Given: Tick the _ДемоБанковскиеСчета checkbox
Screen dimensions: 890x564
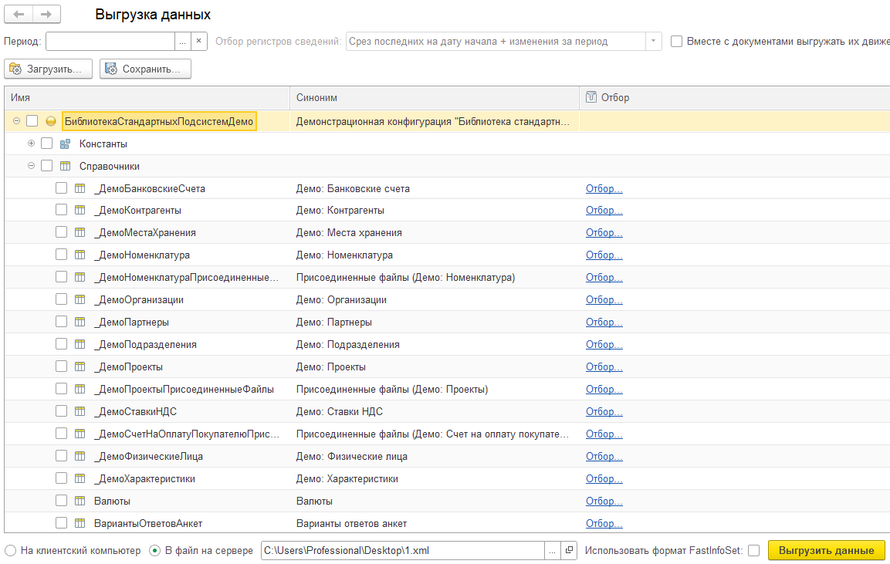Looking at the screenshot, I should (61, 187).
